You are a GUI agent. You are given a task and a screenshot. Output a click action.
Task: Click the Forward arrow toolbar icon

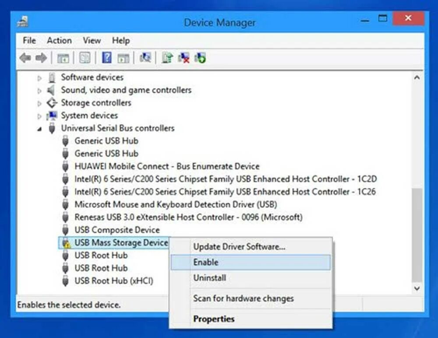click(x=41, y=58)
